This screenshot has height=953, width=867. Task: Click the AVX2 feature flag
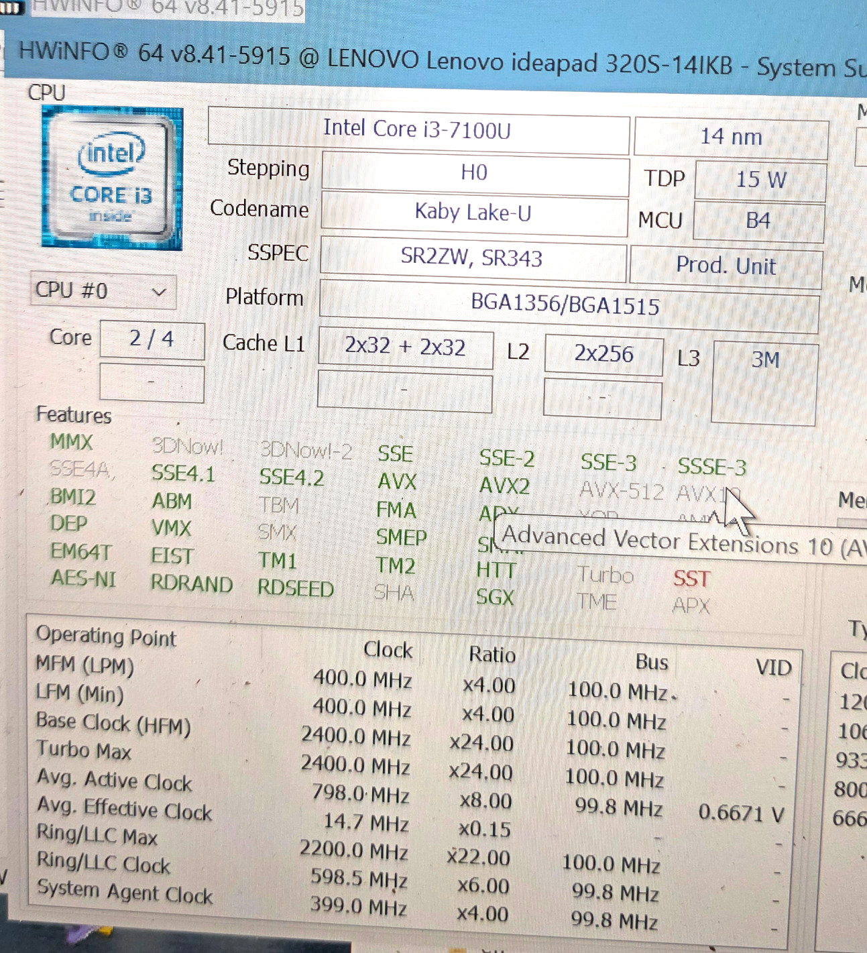pos(505,486)
